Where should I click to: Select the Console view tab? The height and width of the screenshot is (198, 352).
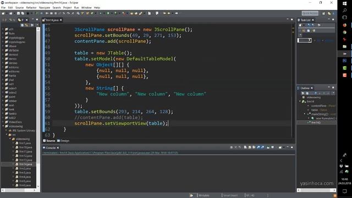pos(51,148)
